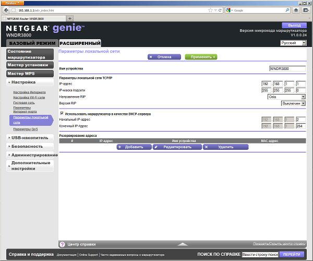Expand help center with the up triangle
This screenshot has width=313, height=261.
pyautogui.click(x=182, y=244)
